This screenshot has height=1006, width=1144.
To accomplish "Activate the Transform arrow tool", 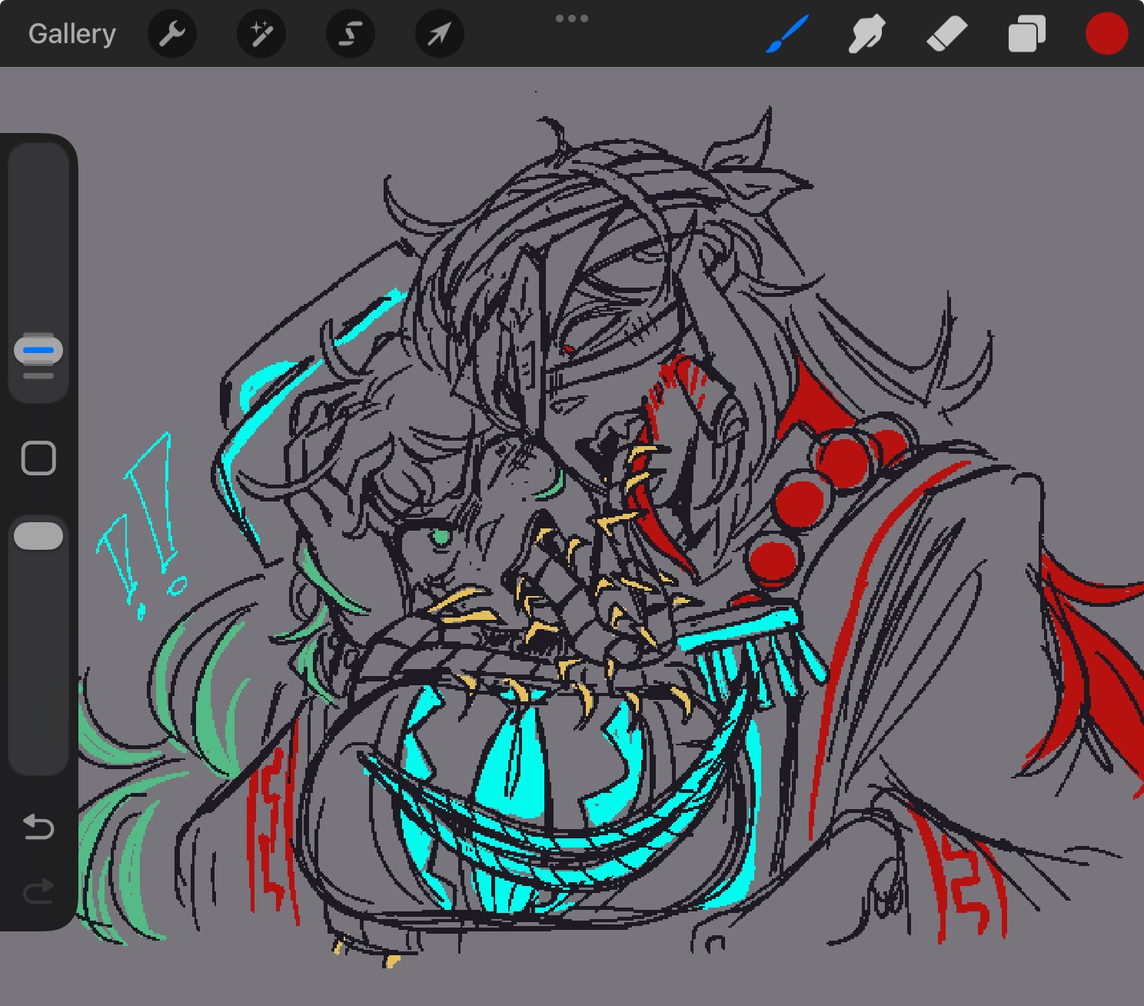I will tap(440, 34).
